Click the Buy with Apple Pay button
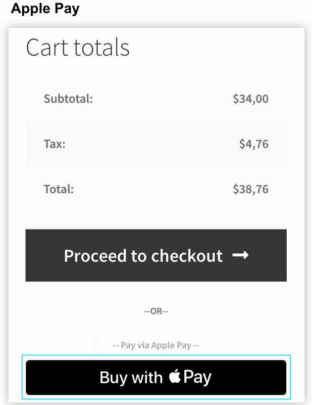The image size is (312, 405). tap(156, 377)
